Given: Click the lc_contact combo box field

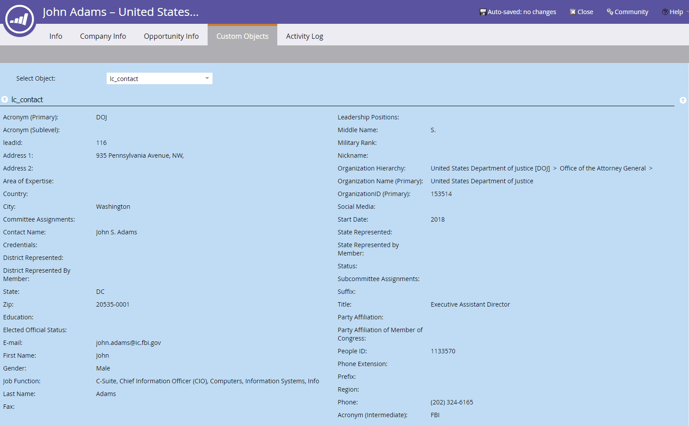Looking at the screenshot, I should tap(160, 78).
